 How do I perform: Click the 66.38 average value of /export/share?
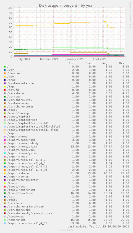tap(108, 173)
